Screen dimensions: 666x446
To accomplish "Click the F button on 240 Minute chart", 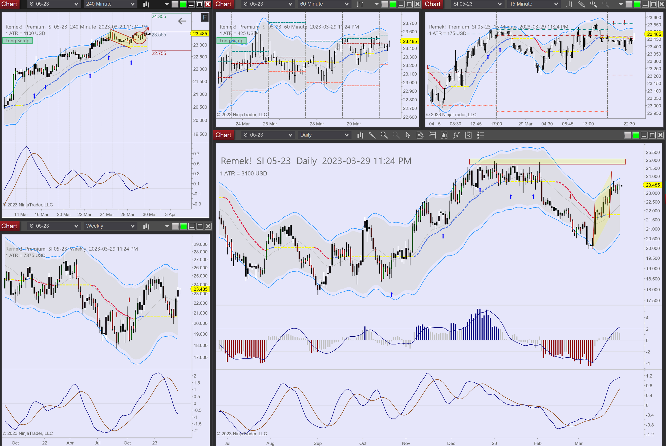I will (204, 17).
